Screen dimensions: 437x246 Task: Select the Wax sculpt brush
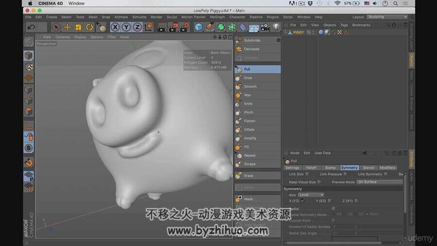pyautogui.click(x=257, y=95)
